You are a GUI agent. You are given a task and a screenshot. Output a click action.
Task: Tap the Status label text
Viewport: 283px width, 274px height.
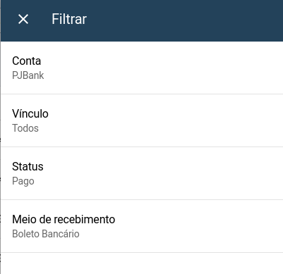(28, 166)
